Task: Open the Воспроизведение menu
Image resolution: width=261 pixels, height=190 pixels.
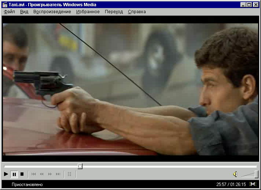Action: (x=52, y=12)
